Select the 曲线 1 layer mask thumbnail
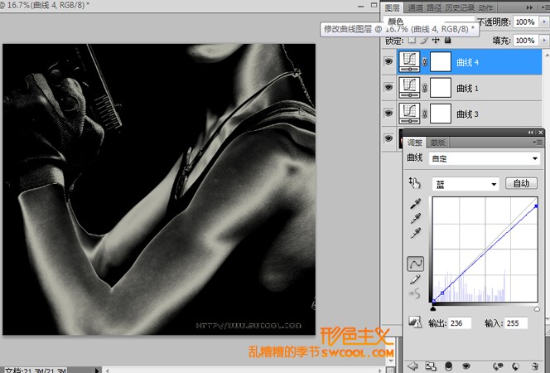The height and width of the screenshot is (373, 550). (x=441, y=88)
